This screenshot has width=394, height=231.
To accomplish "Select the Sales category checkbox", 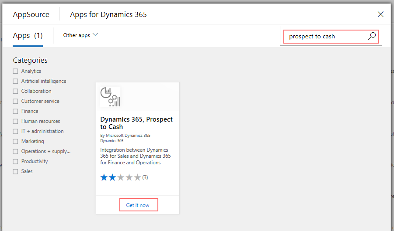I will click(x=16, y=171).
